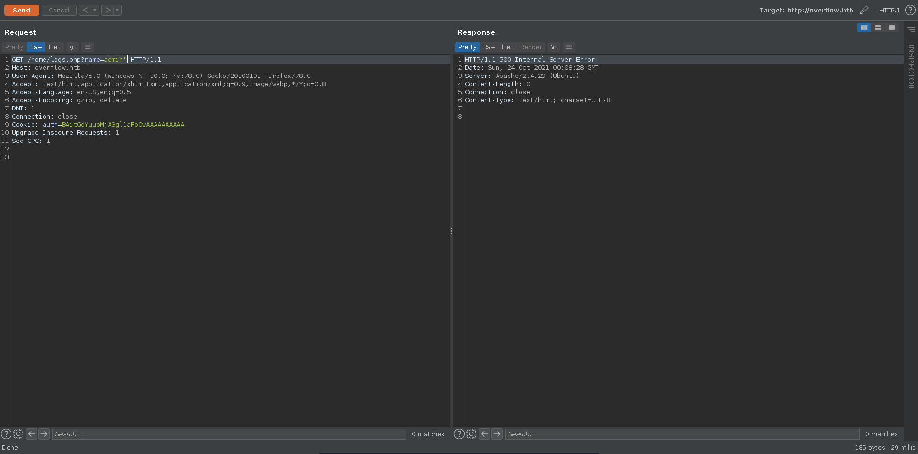Screen dimensions: 918x454
Task: Open response search settings gear
Action: (471, 434)
